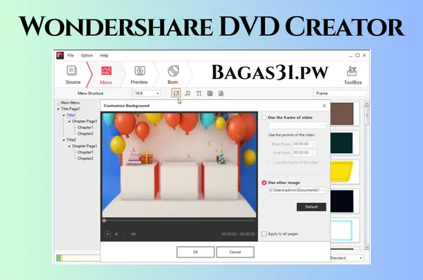Screen dimensions: 423x280
Task: Collapse the Title1 tree node
Action: pos(63,115)
